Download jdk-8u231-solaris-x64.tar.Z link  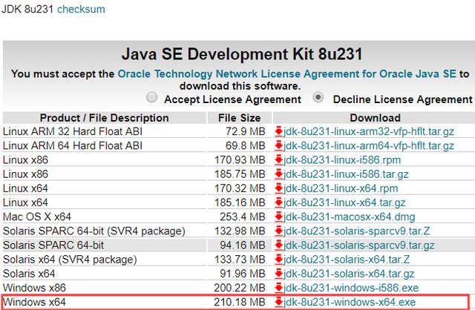coord(347,260)
